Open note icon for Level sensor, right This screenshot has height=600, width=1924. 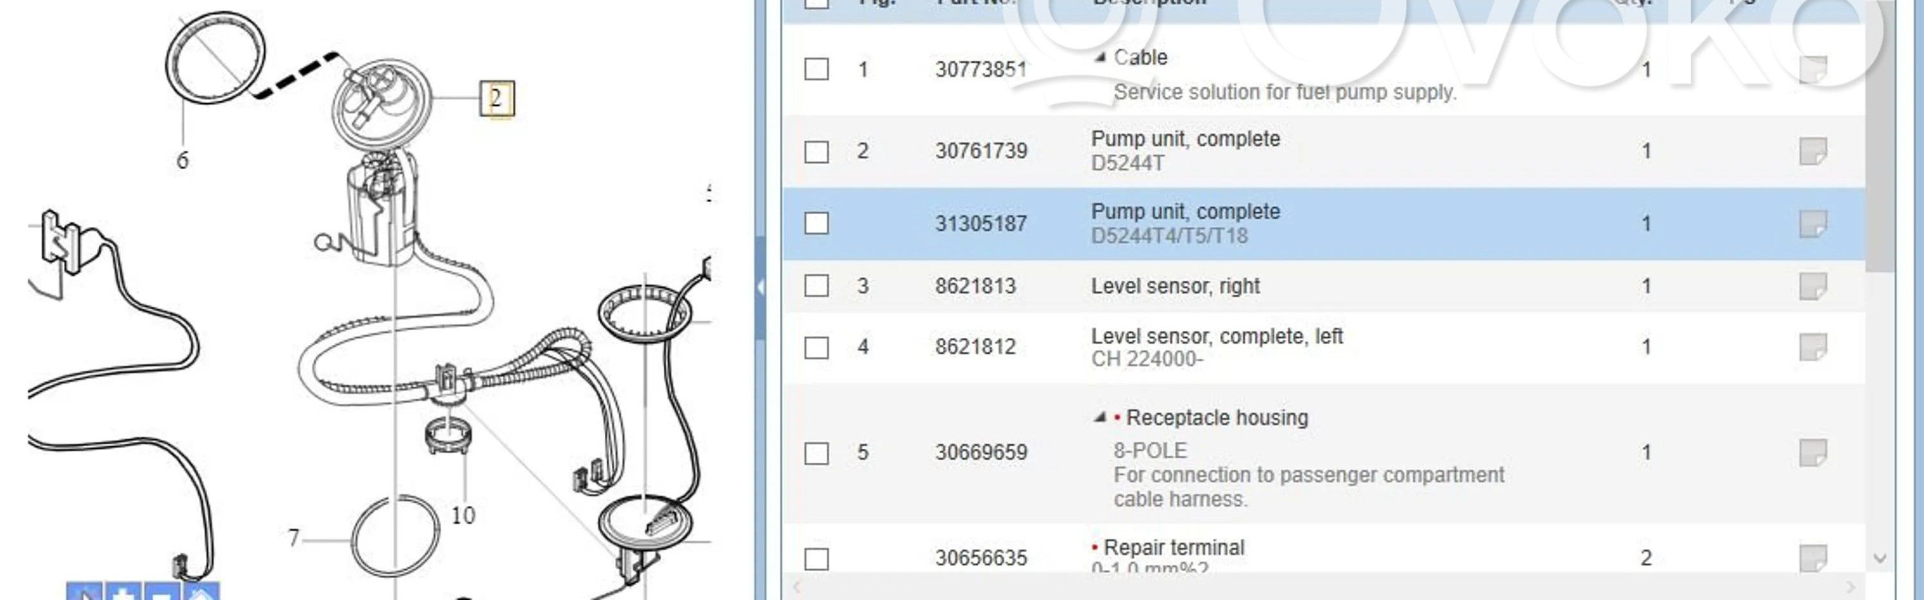1812,286
